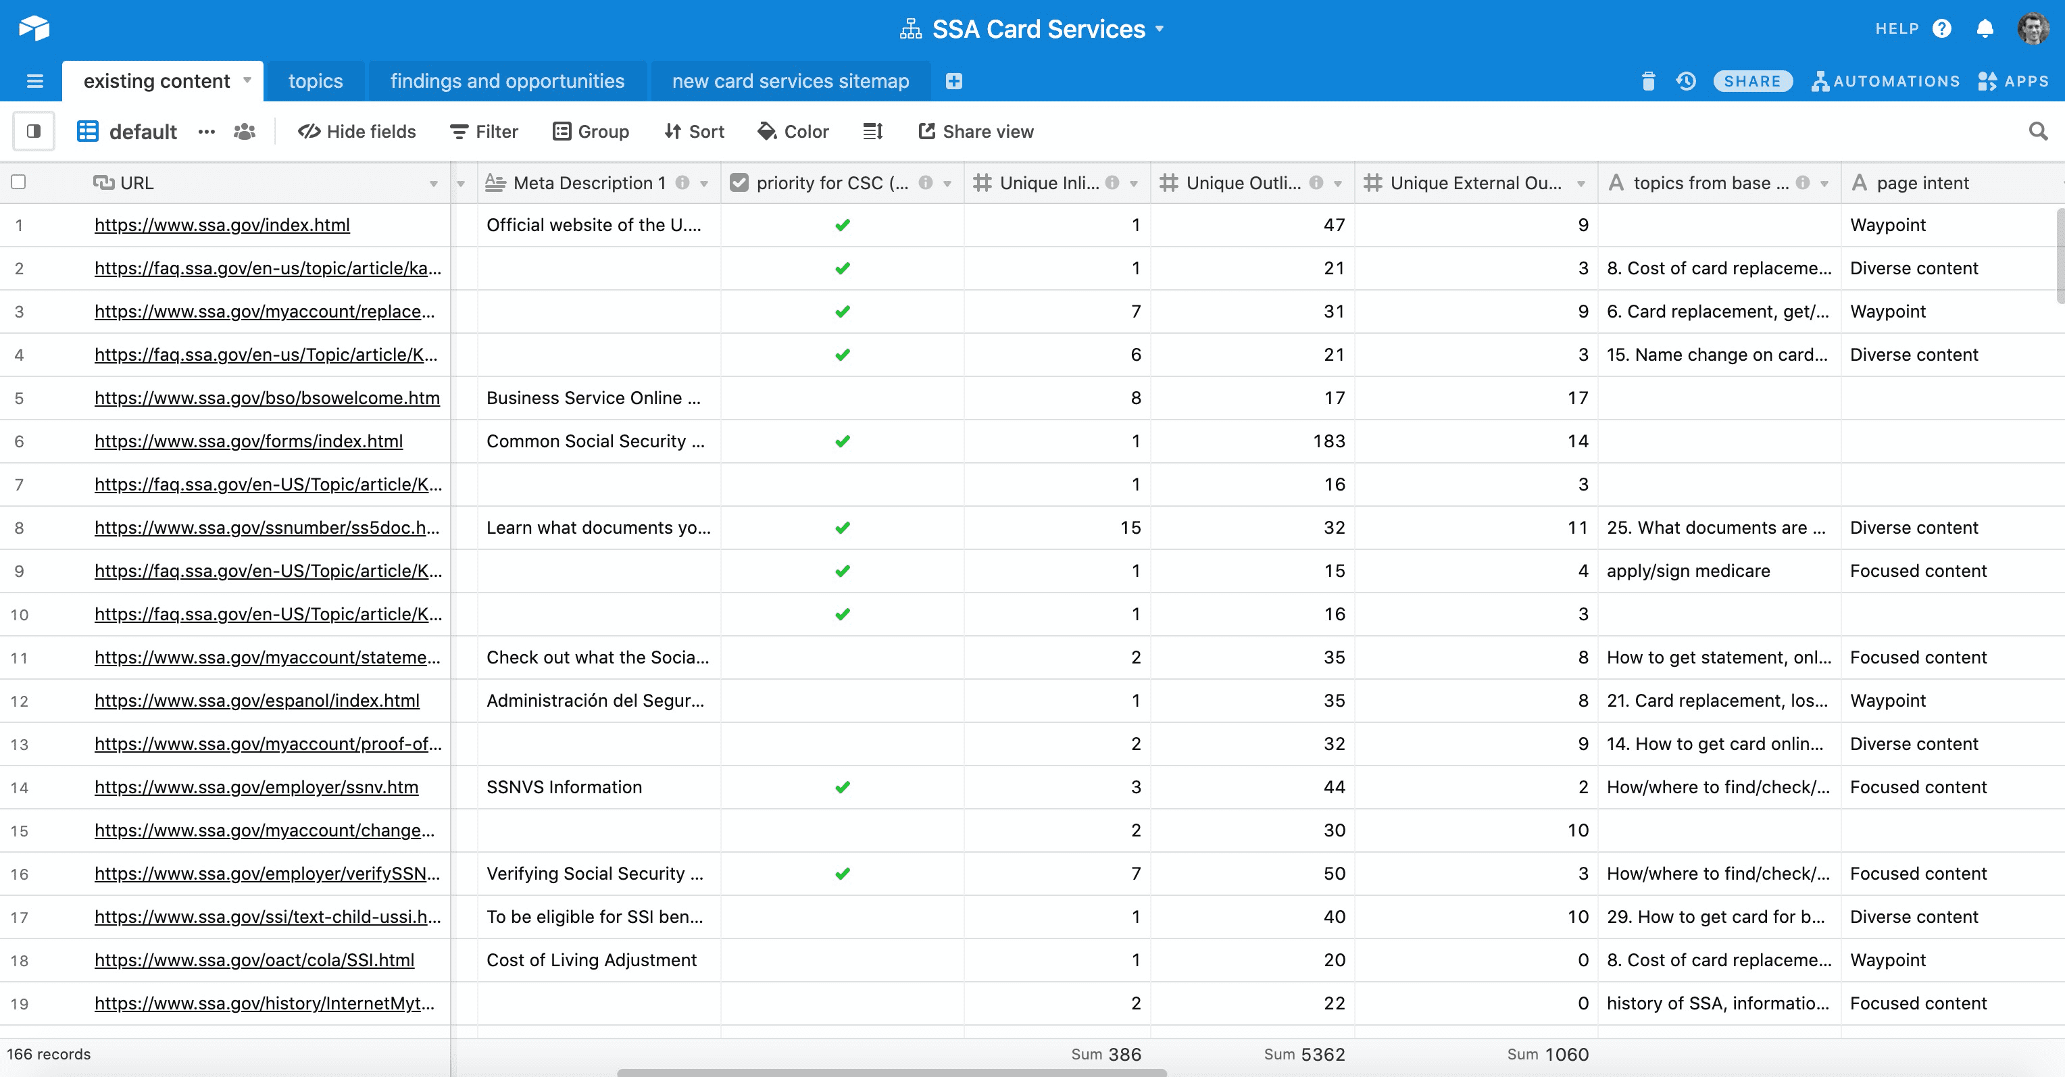2065x1077 pixels.
Task: Click the Airtable home logo
Action: click(34, 28)
